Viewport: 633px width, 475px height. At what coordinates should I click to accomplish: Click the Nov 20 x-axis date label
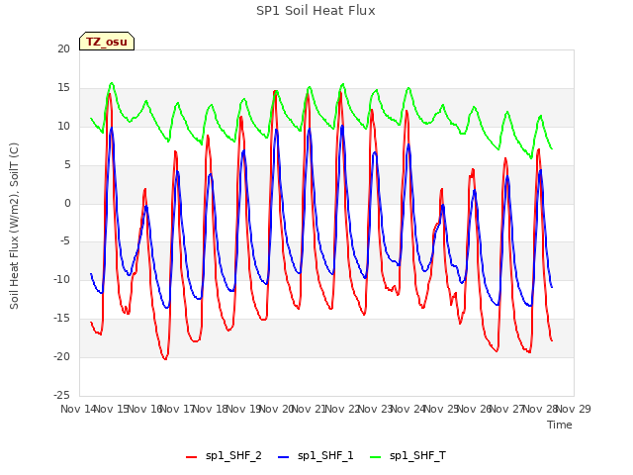click(x=276, y=409)
